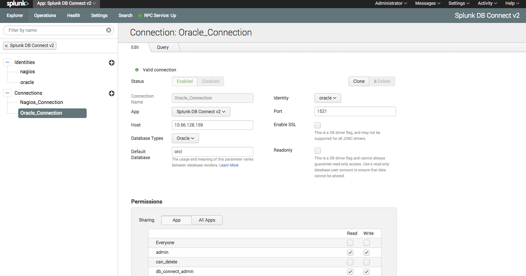Click the Identities tree label
Image resolution: width=526 pixels, height=276 pixels.
24,63
